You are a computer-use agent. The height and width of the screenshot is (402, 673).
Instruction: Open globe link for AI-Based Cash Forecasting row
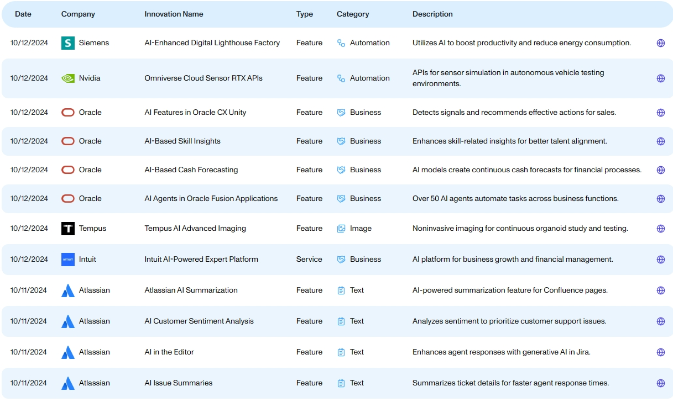tap(660, 170)
